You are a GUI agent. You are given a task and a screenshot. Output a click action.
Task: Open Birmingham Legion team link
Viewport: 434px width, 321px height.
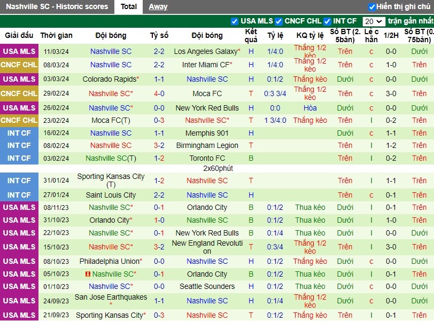click(207, 145)
